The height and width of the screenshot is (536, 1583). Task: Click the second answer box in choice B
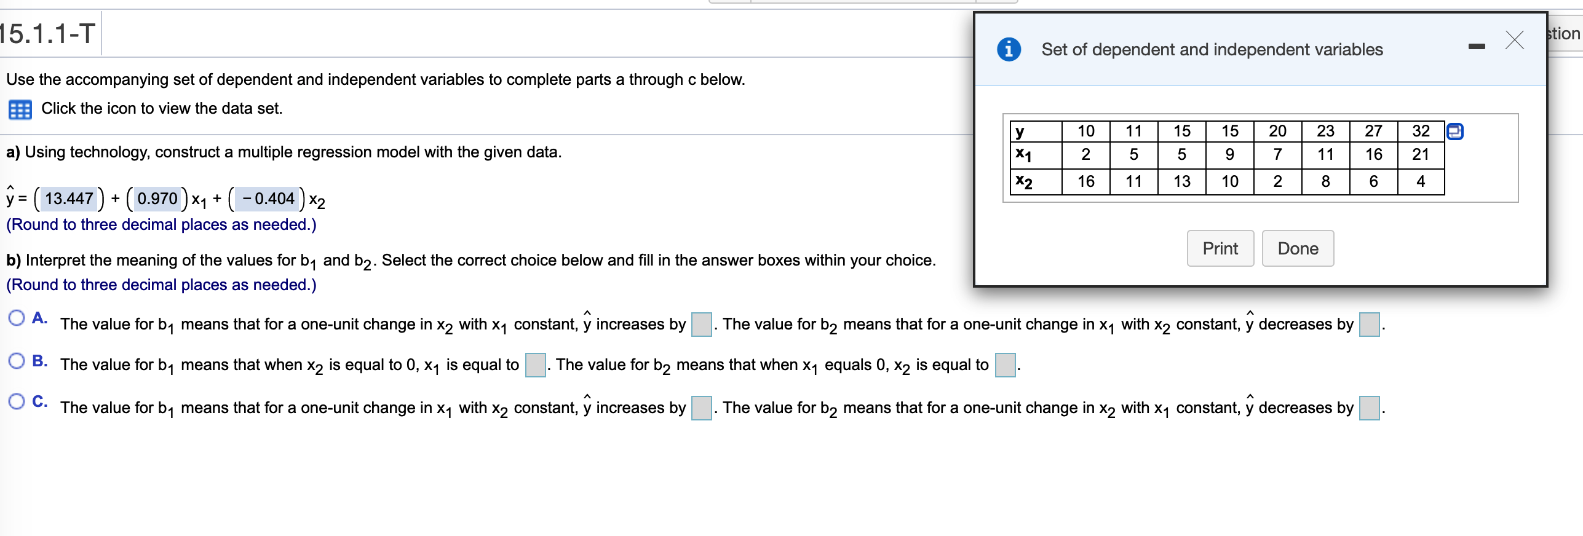(x=1007, y=364)
